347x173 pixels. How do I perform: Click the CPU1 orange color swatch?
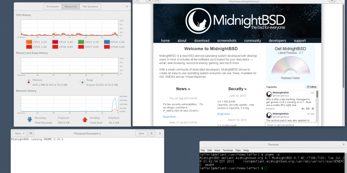pos(29,42)
